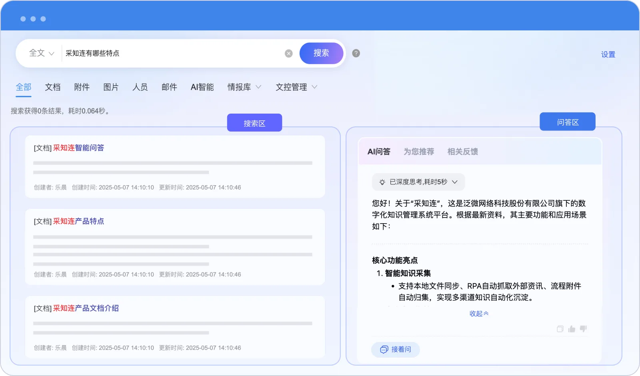Screen dimensions: 640x376
Task: Switch to the 文档 tab
Action: 52,87
